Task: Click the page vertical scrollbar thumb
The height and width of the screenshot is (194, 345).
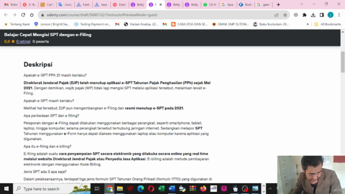Action: coord(343,62)
